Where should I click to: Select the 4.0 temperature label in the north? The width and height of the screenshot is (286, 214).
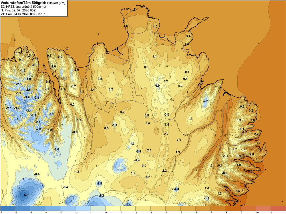[155, 26]
